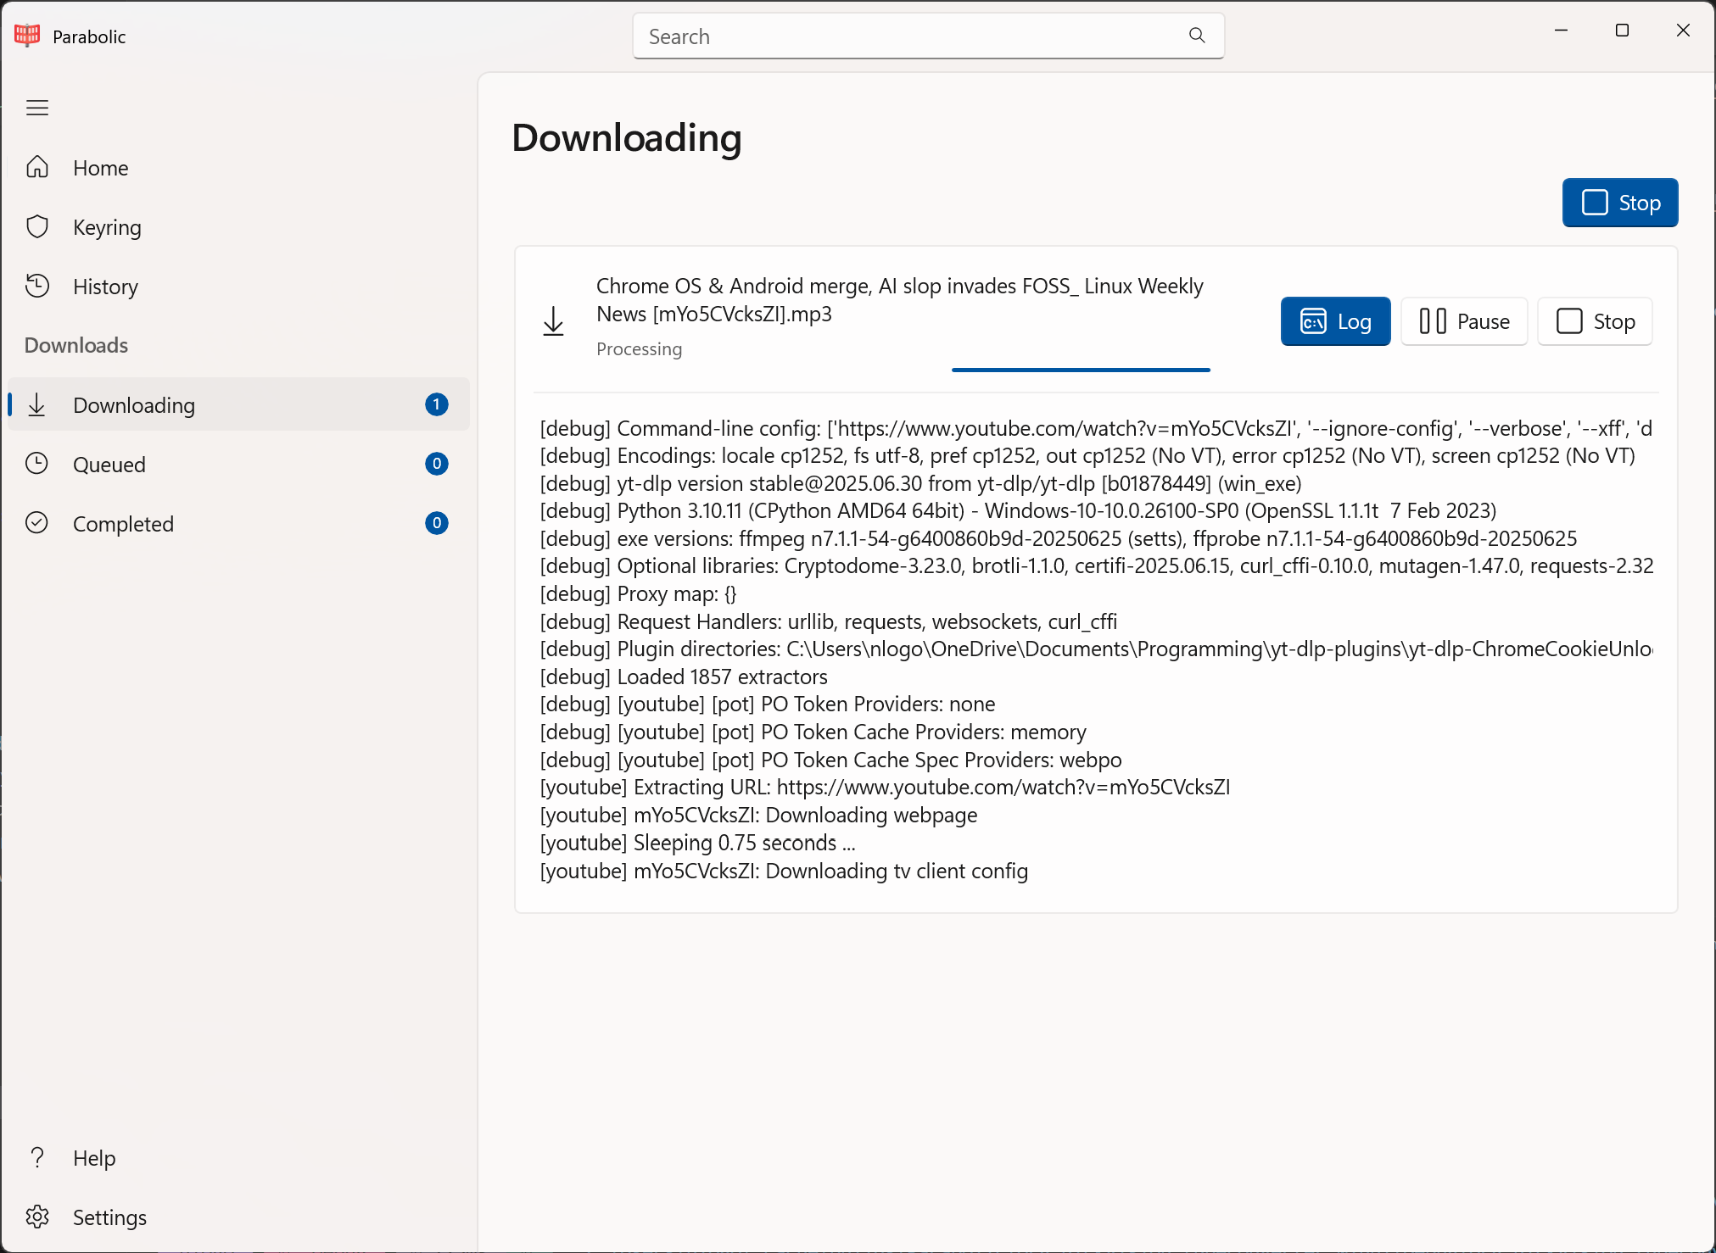The width and height of the screenshot is (1716, 1253).
Task: Open Keyring via shield icon
Action: tap(37, 226)
